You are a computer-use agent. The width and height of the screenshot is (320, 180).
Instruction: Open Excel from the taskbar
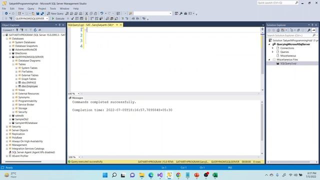pos(215,175)
